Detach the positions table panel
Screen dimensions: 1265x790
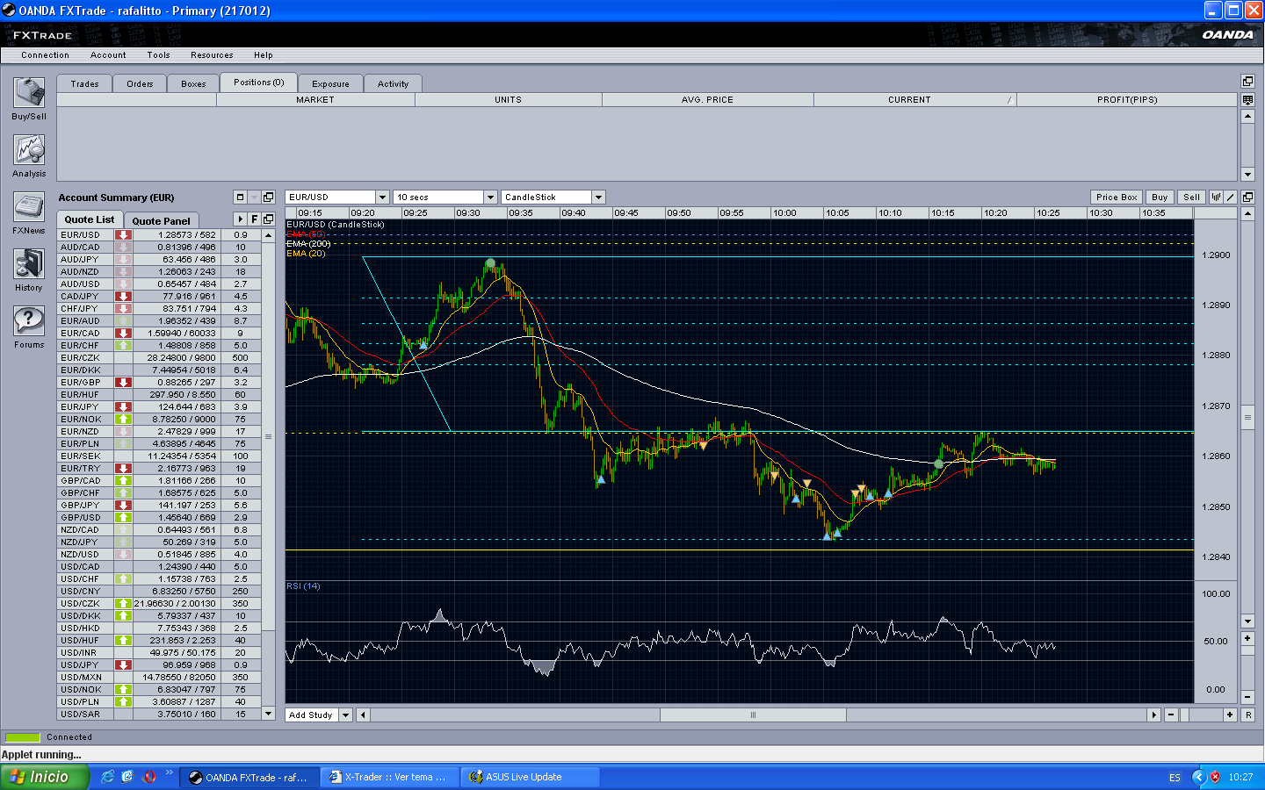(x=1247, y=81)
